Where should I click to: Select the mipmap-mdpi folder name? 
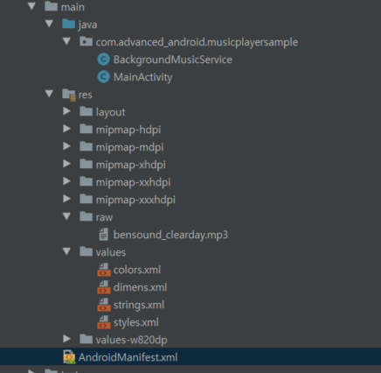[130, 147]
